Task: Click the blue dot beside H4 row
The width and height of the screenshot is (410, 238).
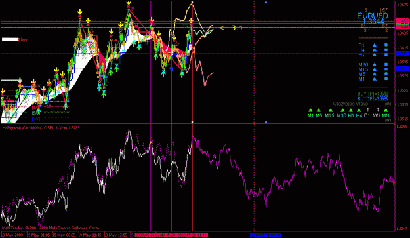Action: [x=386, y=50]
